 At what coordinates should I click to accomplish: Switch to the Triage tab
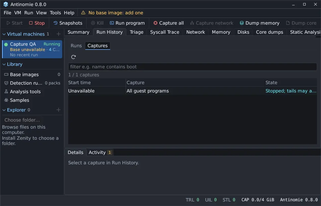pyautogui.click(x=137, y=32)
